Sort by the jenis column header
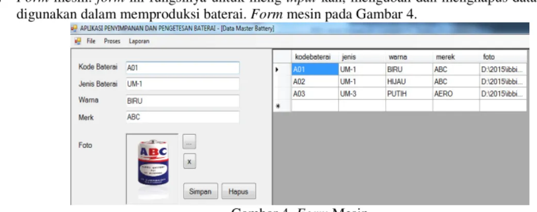Image resolution: width=537 pixels, height=212 pixels. 362,57
